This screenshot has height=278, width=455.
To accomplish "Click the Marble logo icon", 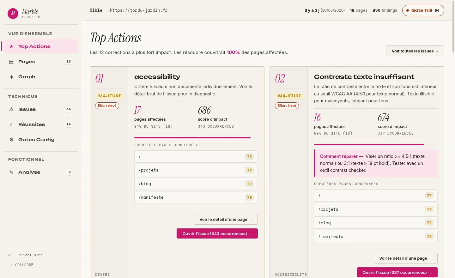I will (x=13, y=14).
